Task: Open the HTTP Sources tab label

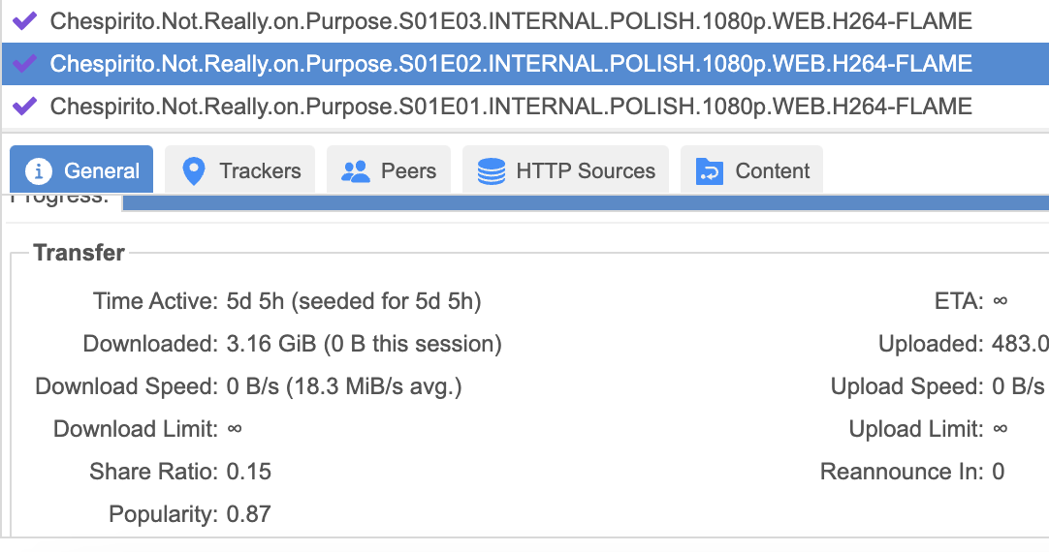Action: pyautogui.click(x=586, y=171)
